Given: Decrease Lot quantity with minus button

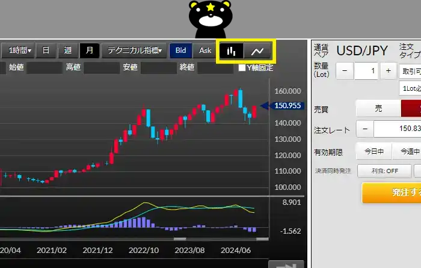Looking at the screenshot, I should (x=345, y=71).
